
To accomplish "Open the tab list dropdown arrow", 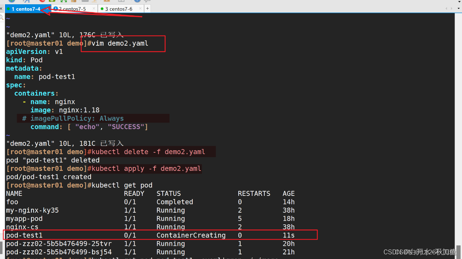I will pyautogui.click(x=459, y=9).
